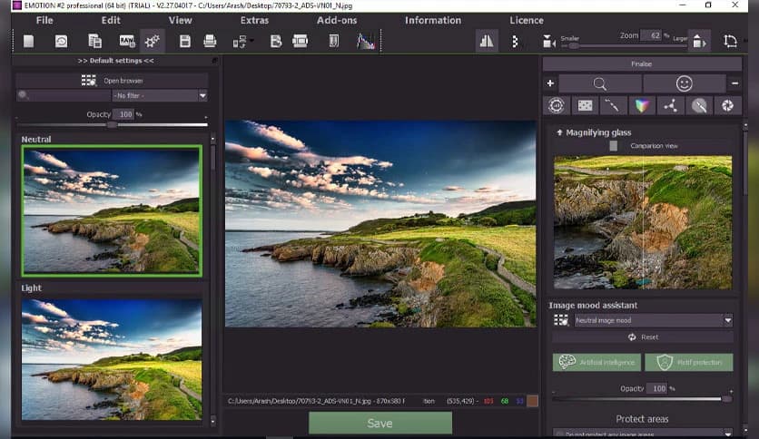Click the RAW module icon in toolbar

(126, 41)
